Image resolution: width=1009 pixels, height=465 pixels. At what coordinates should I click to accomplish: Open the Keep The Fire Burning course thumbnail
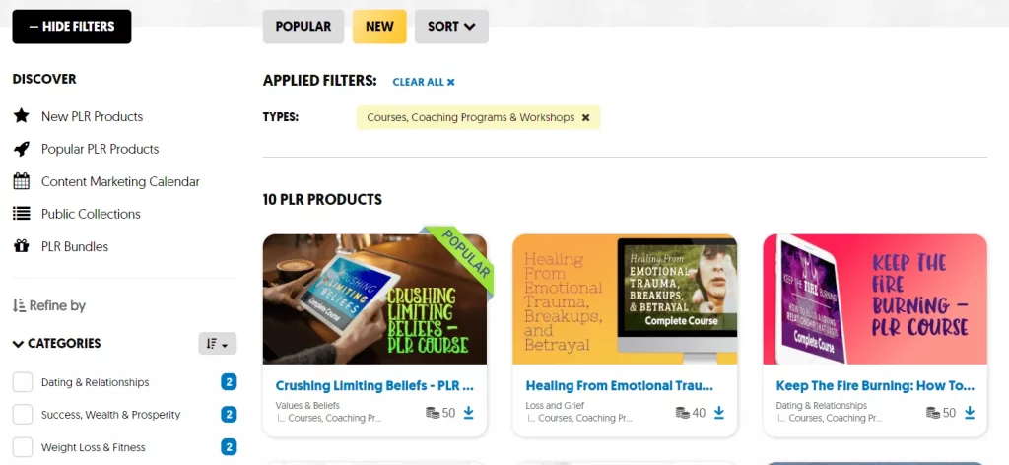(x=875, y=299)
